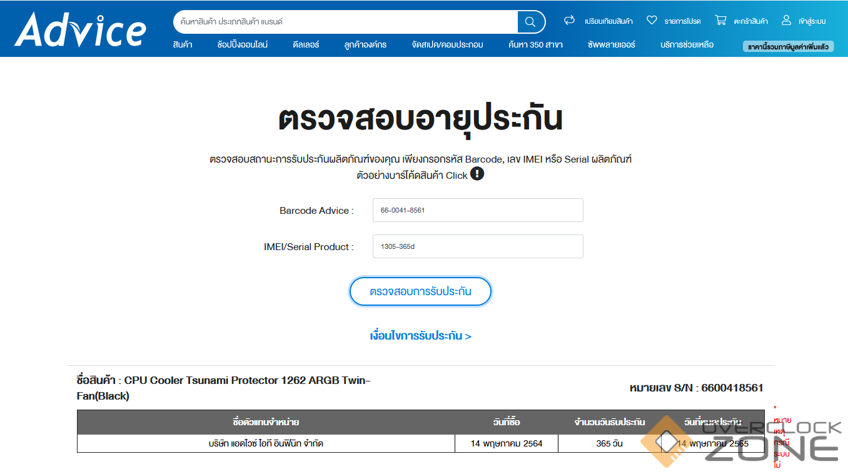Open the จัดสเปค/คอมประกอบ menu
The width and height of the screenshot is (848, 474).
tap(447, 44)
